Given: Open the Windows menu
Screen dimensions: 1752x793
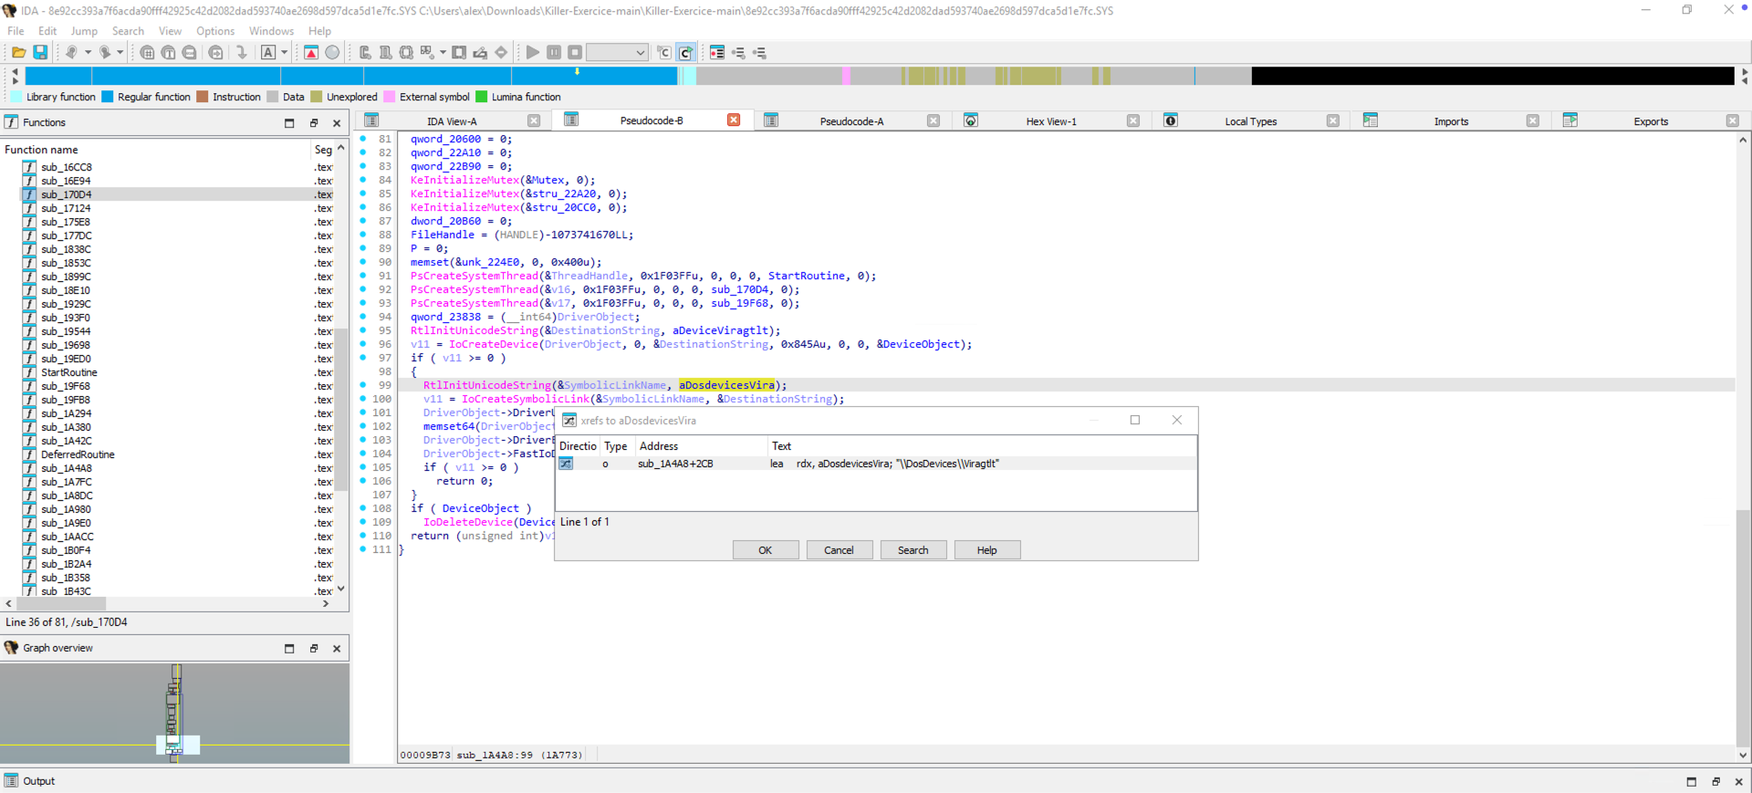Looking at the screenshot, I should pyautogui.click(x=271, y=31).
